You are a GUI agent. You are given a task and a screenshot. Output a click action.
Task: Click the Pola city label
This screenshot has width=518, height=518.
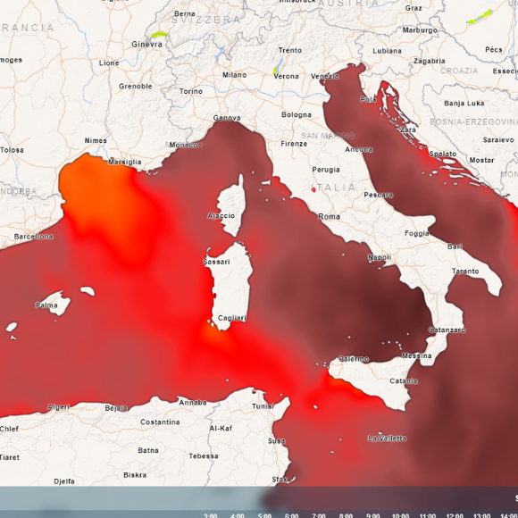pyautogui.click(x=368, y=99)
